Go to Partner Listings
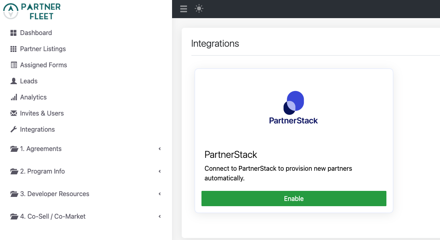This screenshot has height=240, width=440. point(43,49)
